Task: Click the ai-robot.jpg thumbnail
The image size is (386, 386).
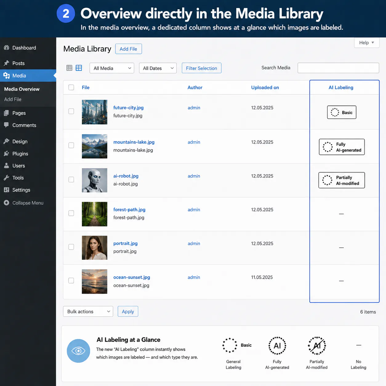Action: pyautogui.click(x=94, y=180)
